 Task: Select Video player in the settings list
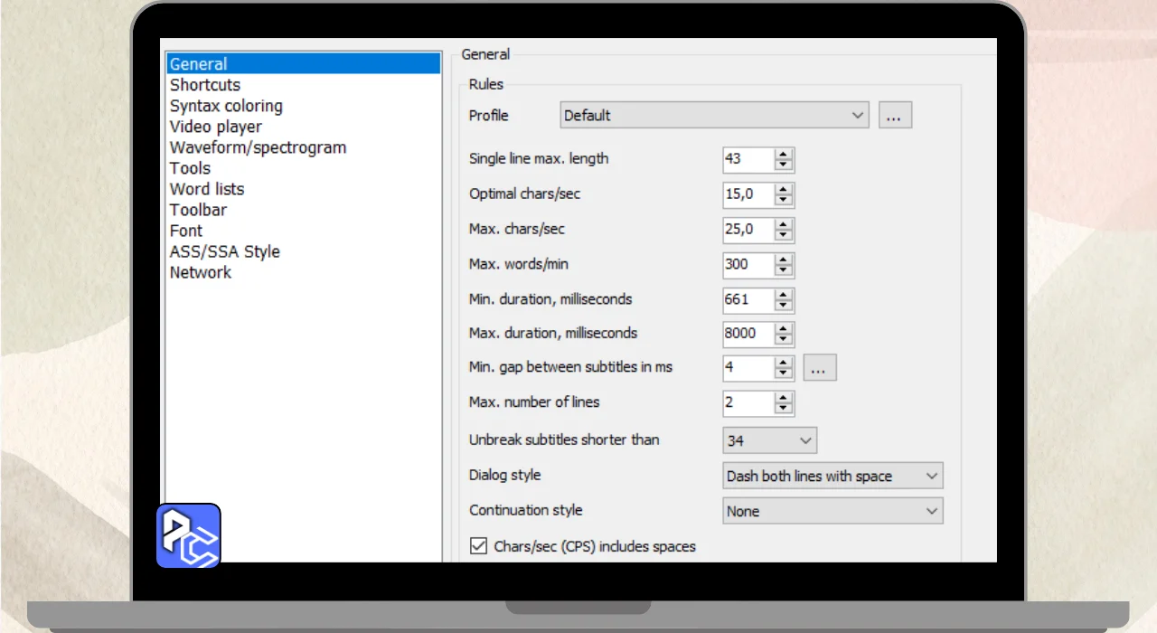pos(216,127)
